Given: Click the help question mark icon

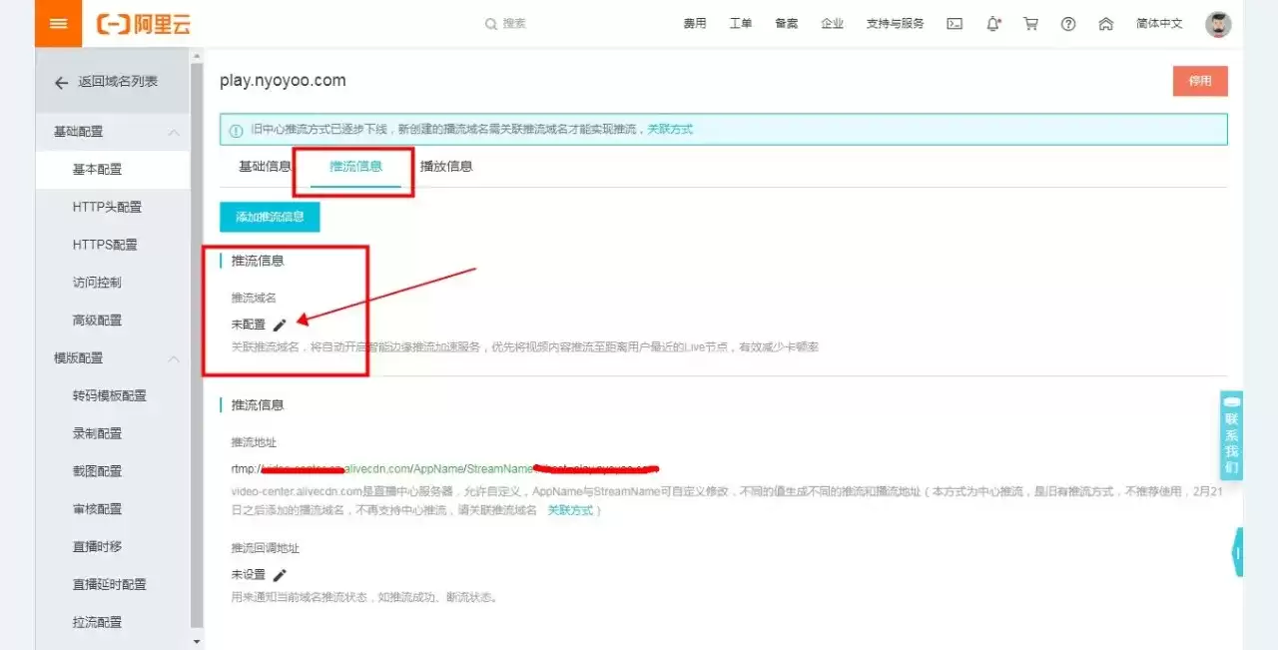Looking at the screenshot, I should [x=1068, y=24].
